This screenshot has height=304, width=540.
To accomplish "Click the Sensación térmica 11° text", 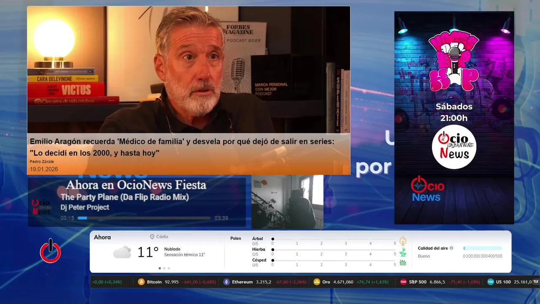I will coord(184,255).
